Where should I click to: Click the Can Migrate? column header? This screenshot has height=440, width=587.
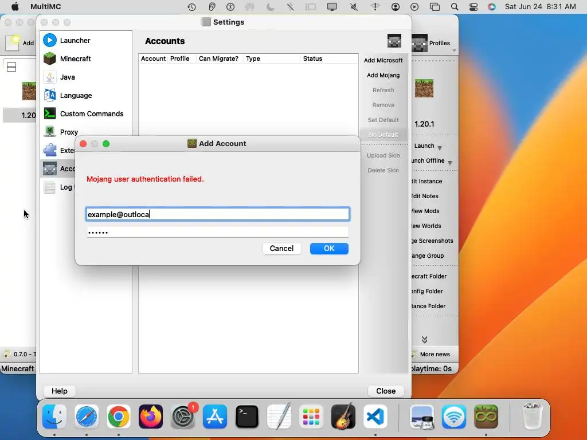coord(218,59)
